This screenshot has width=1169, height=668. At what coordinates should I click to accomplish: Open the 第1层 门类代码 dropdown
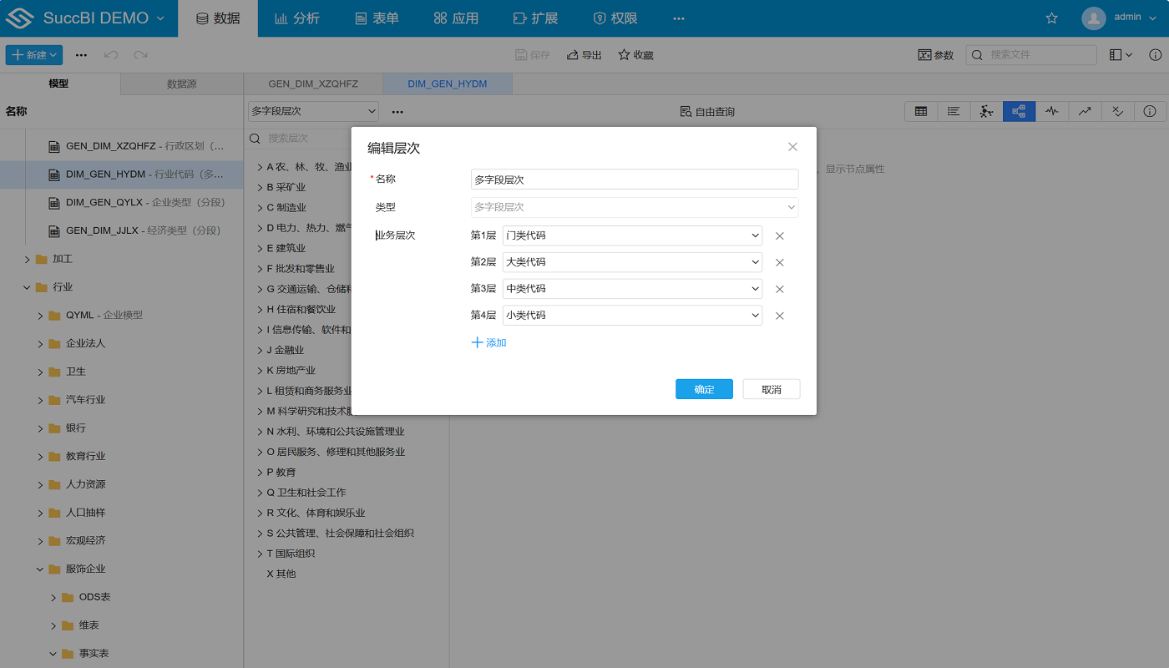click(632, 235)
